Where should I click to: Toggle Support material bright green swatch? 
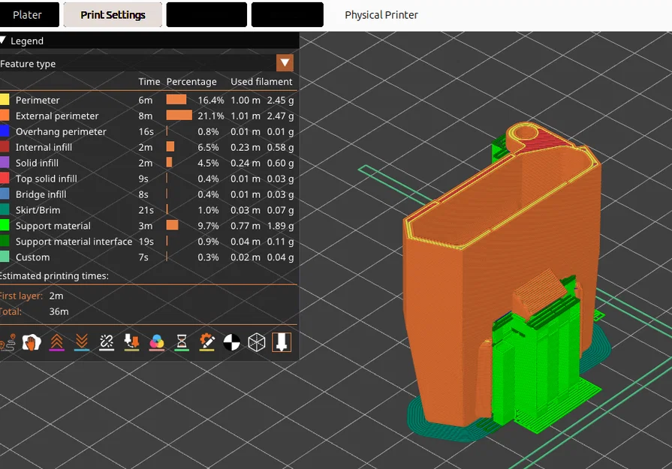point(5,225)
